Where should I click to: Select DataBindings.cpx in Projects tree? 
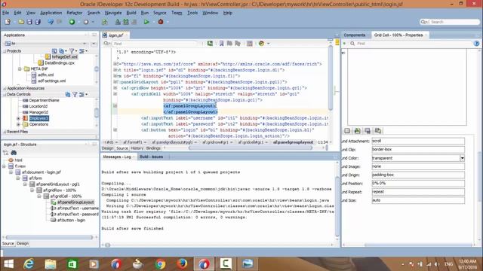coord(60,63)
